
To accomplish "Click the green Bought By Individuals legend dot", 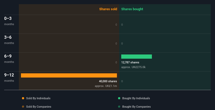I will coord(119,98).
